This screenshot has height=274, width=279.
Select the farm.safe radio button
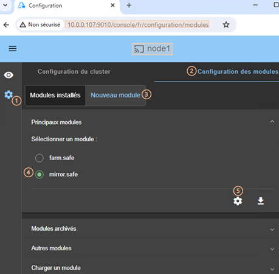[40, 158]
